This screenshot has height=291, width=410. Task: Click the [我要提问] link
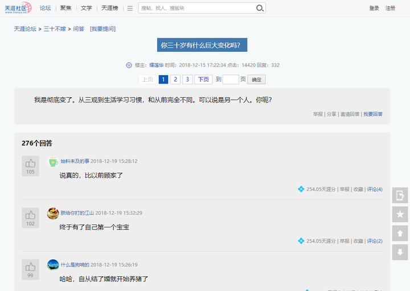point(102,29)
